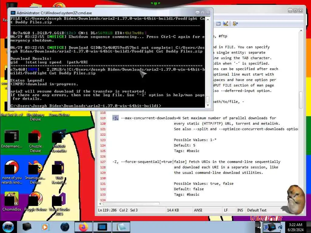Click the dark globe taskbar icon

pos(65,227)
